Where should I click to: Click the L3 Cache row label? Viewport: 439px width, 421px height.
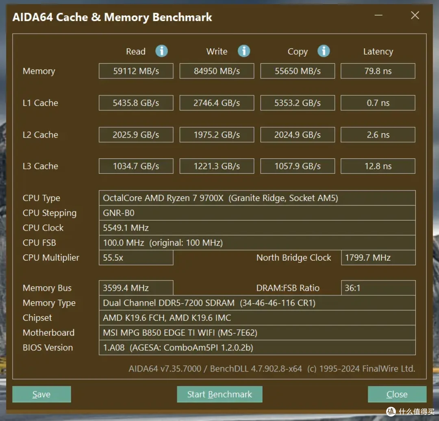[40, 166]
